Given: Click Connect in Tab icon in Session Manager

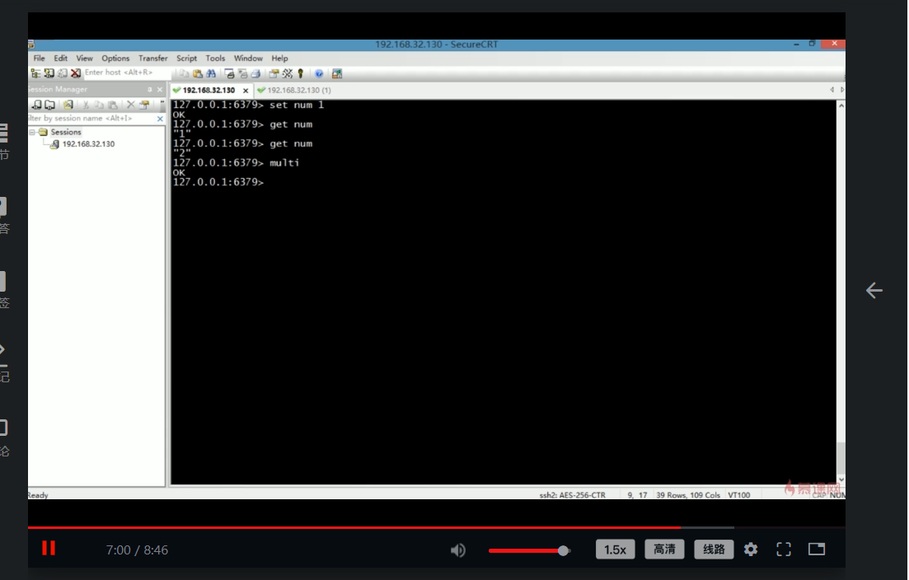Looking at the screenshot, I should [x=37, y=105].
